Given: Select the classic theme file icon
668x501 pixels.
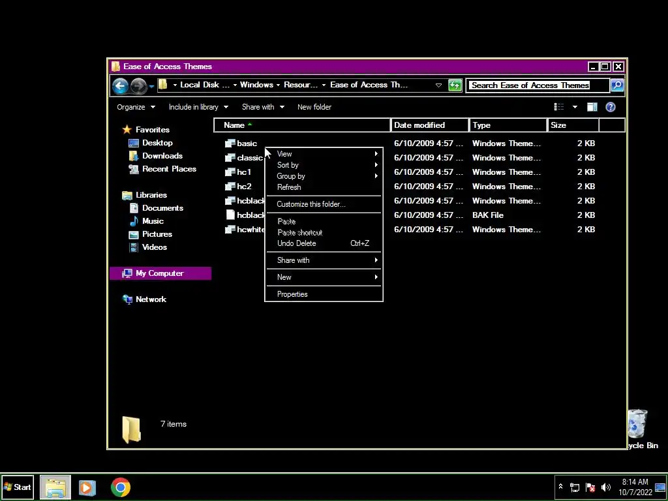Looking at the screenshot, I should pyautogui.click(x=230, y=158).
